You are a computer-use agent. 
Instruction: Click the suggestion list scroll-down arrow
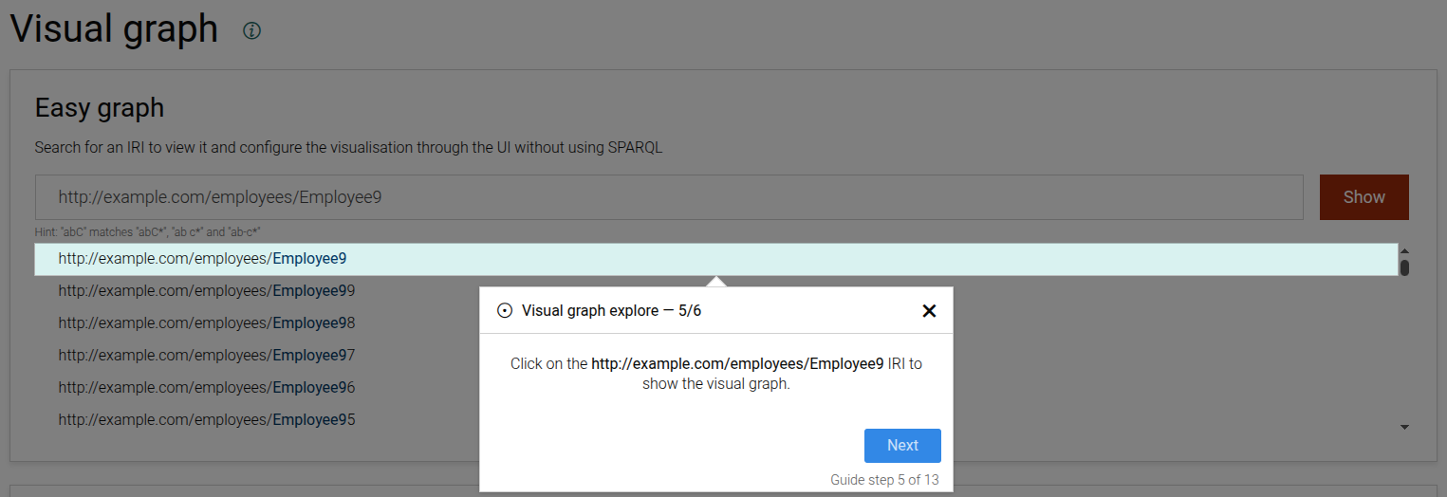click(x=1404, y=428)
